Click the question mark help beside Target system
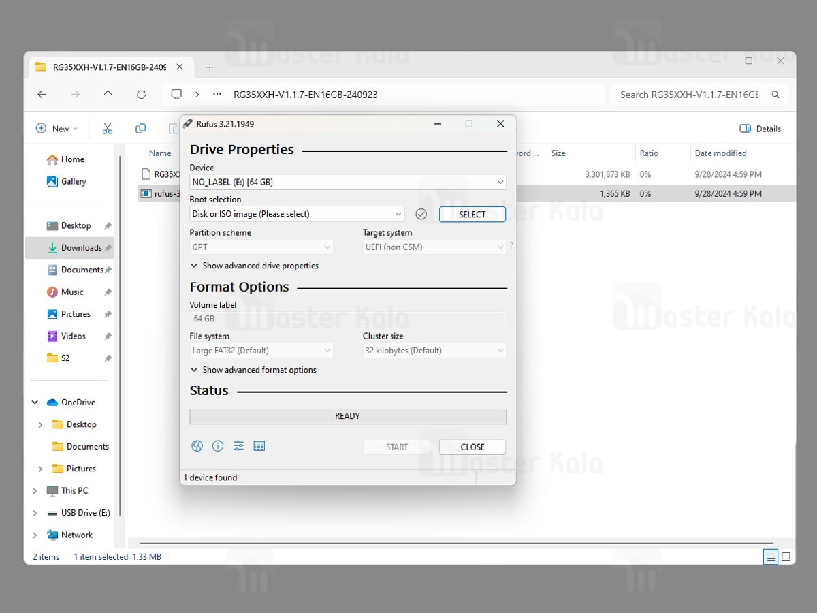Screen dimensions: 817x613 pyautogui.click(x=511, y=246)
